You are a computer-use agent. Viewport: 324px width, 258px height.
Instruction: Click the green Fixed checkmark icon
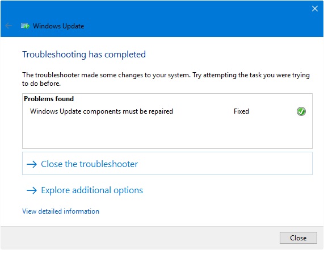[x=301, y=111]
